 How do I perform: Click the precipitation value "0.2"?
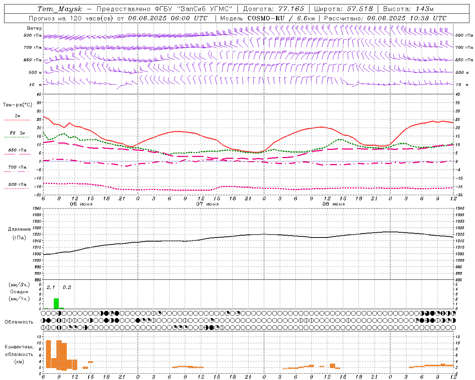pyautogui.click(x=67, y=287)
